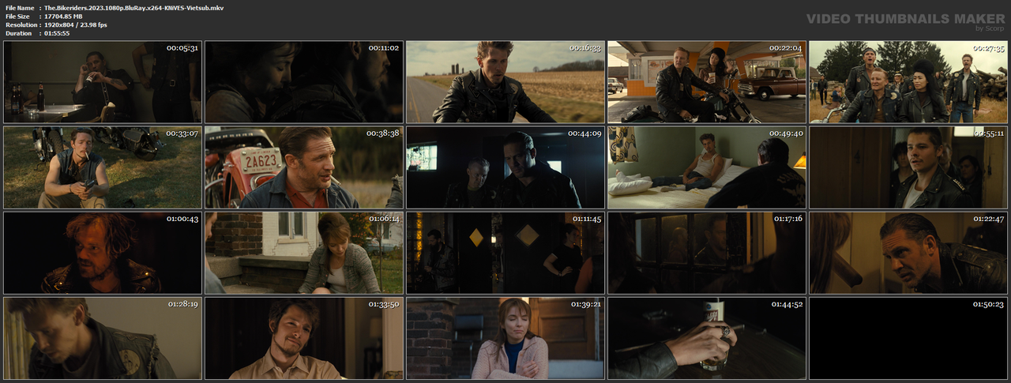1011x383 pixels.
Task: Select the thumbnail at 00:16:33
Action: point(505,82)
